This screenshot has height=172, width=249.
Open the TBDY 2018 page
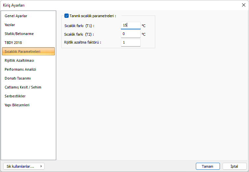coord(13,43)
